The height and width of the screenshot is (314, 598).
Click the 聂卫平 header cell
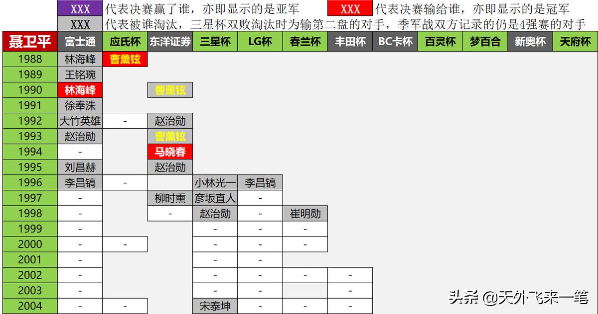pyautogui.click(x=30, y=42)
